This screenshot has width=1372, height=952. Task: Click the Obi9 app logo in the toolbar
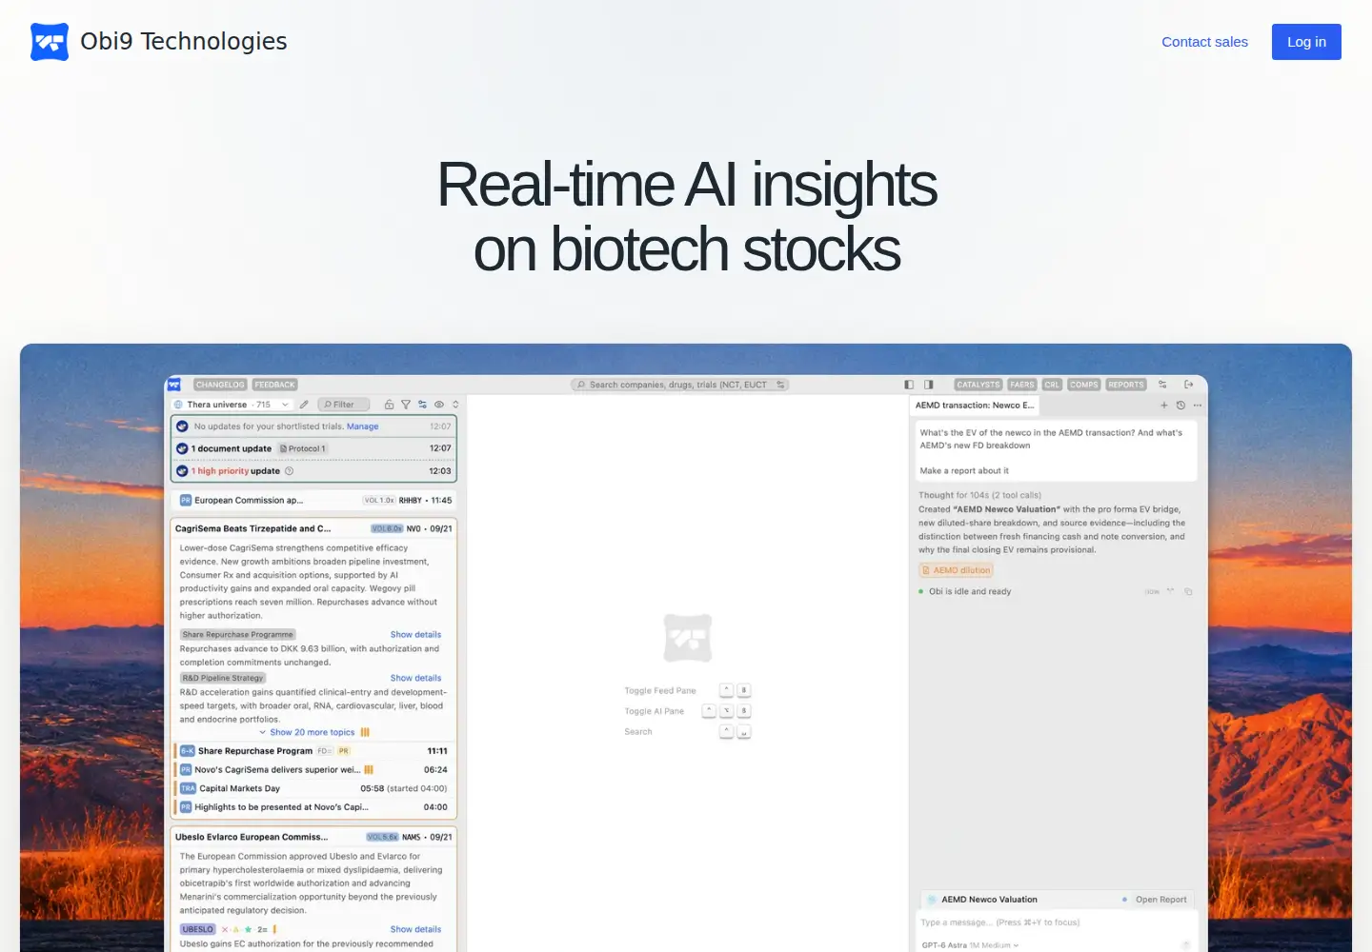click(x=174, y=385)
